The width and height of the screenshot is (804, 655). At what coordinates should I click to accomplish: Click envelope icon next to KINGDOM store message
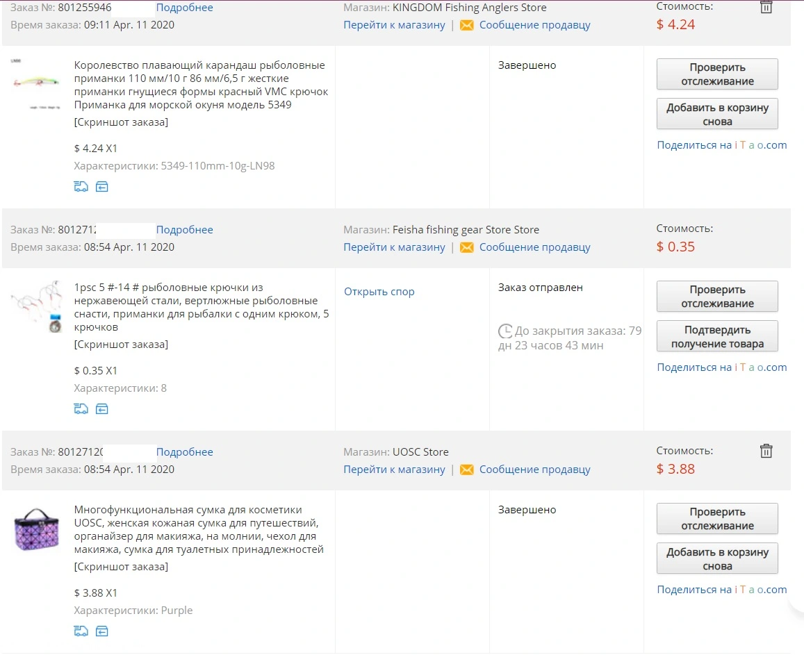point(466,25)
